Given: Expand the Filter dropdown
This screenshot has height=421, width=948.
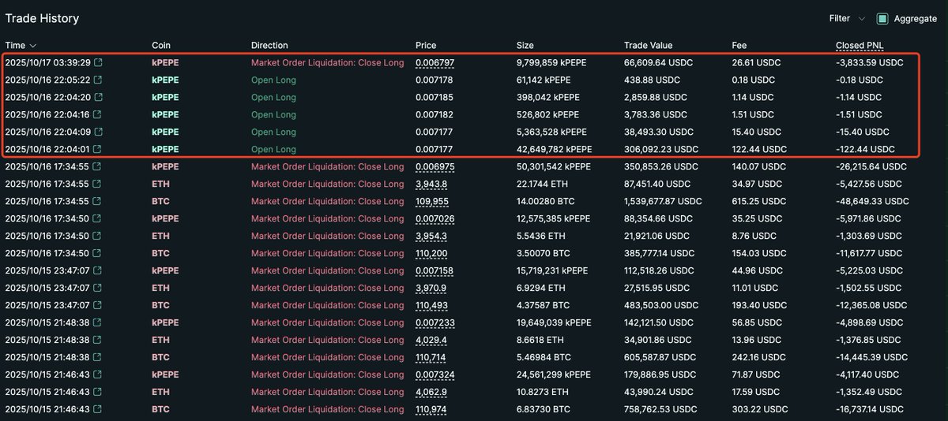Looking at the screenshot, I should (847, 18).
